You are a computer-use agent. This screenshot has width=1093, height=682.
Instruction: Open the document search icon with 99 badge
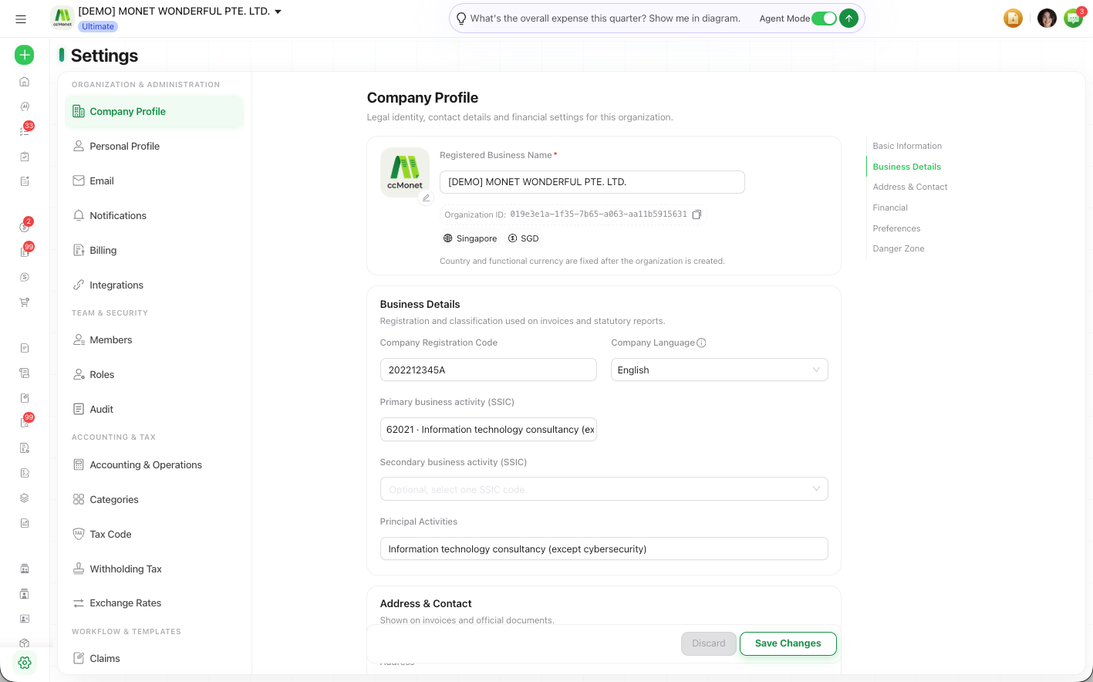coord(25,423)
